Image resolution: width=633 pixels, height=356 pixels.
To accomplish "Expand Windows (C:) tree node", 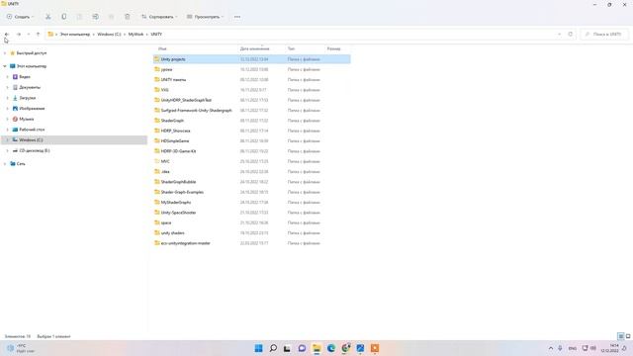I will coord(7,139).
